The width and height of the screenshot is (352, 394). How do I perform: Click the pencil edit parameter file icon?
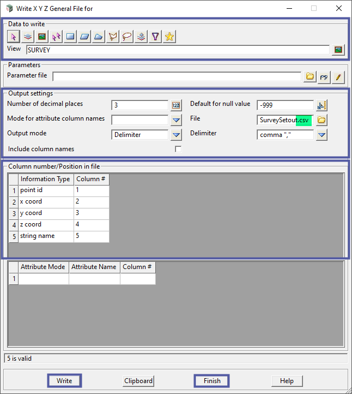tap(338, 77)
